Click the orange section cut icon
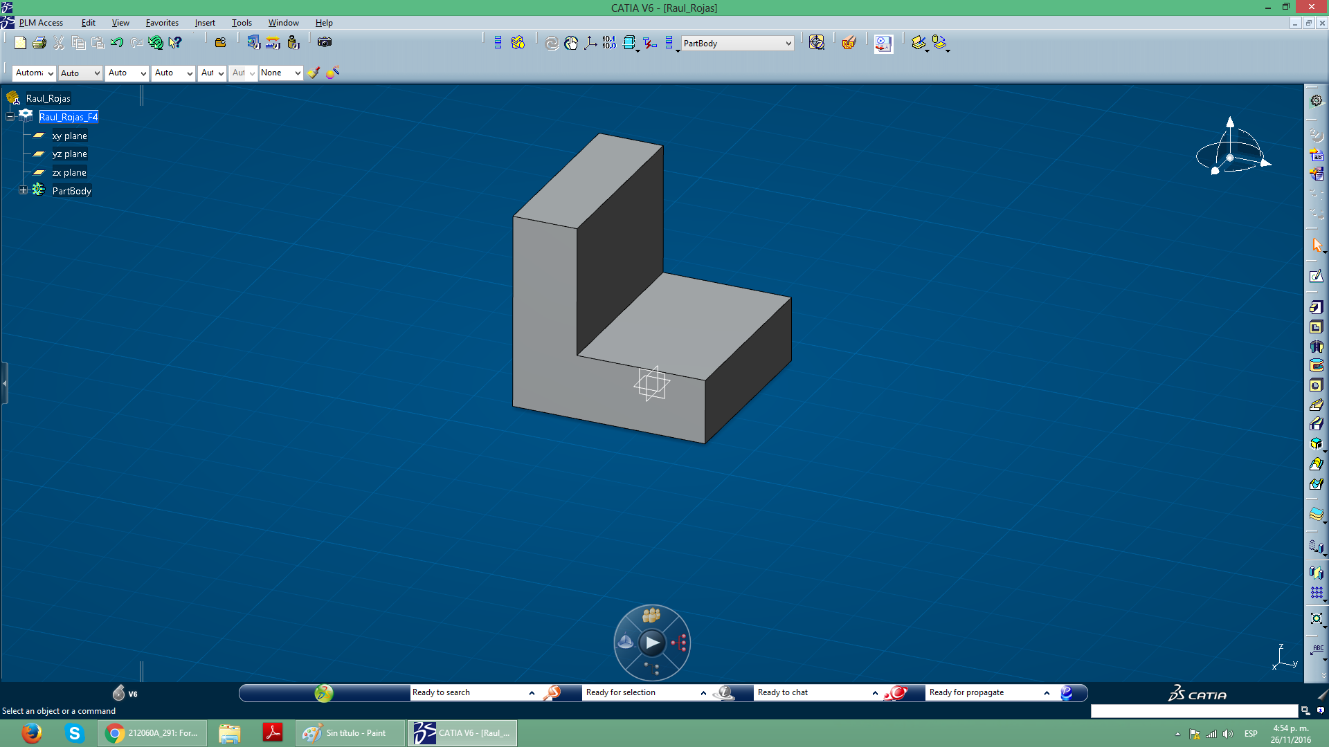This screenshot has height=747, width=1329. (849, 43)
